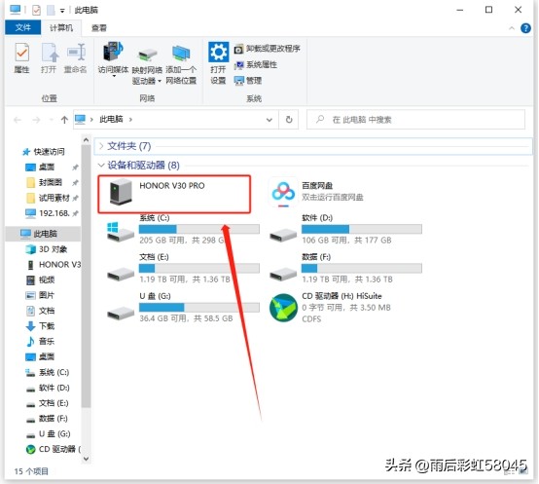Open USB disk (G:) (U 盘 (G:)) in the sidebar tree
Viewport: 539px width, 484px height.
49,434
